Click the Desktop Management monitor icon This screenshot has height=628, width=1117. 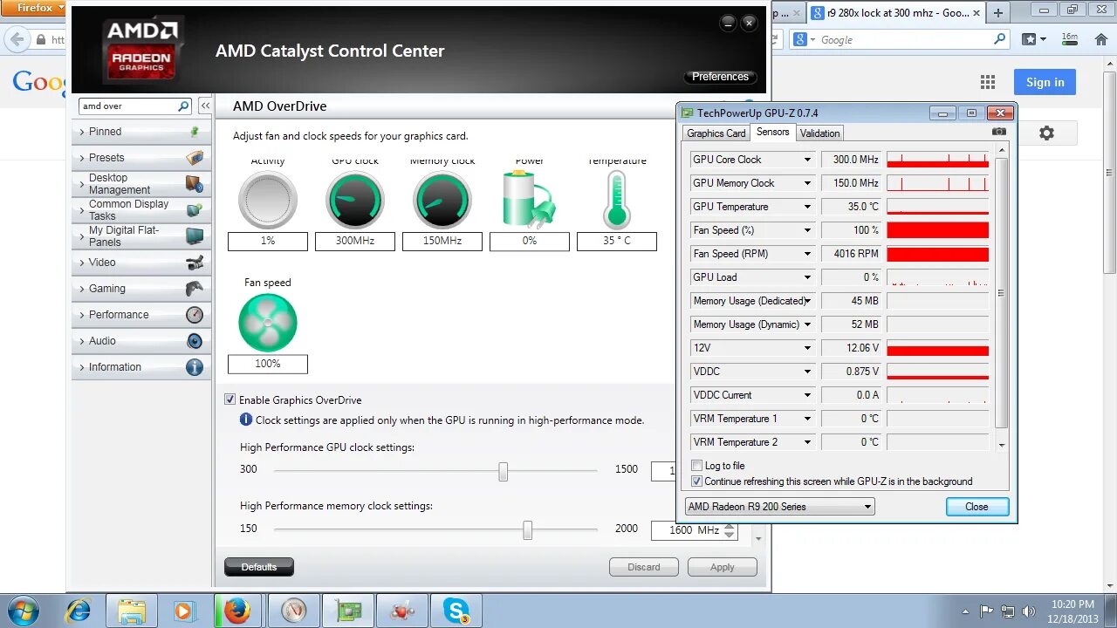[195, 184]
